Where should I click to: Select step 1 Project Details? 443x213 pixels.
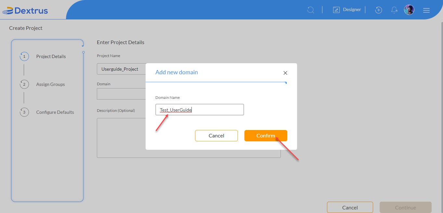(51, 56)
